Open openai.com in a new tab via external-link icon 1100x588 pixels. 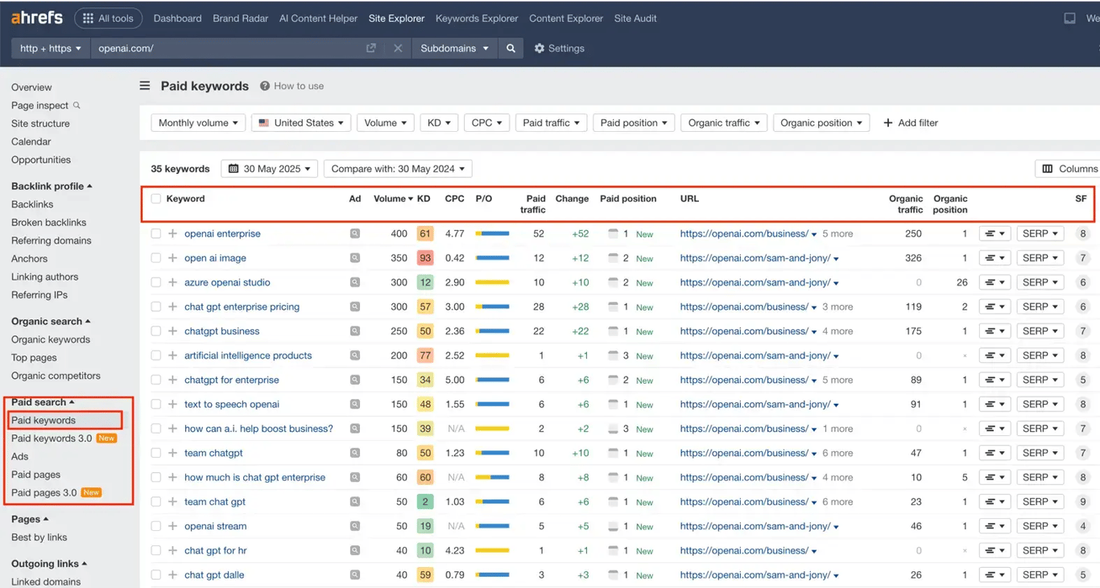(370, 48)
